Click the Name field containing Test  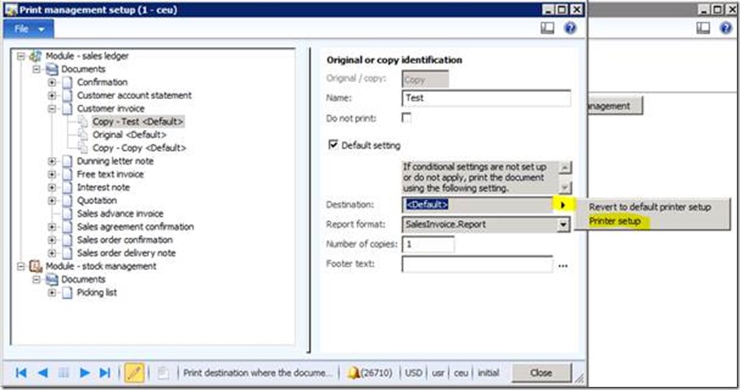pos(486,98)
